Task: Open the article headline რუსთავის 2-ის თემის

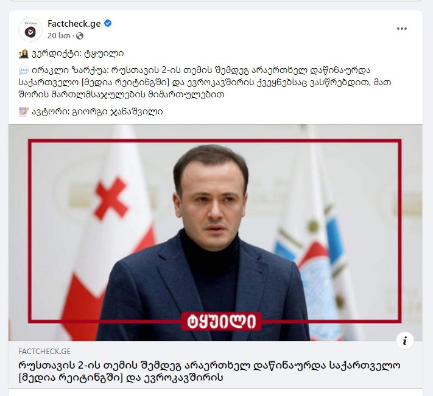Action: coord(209,371)
